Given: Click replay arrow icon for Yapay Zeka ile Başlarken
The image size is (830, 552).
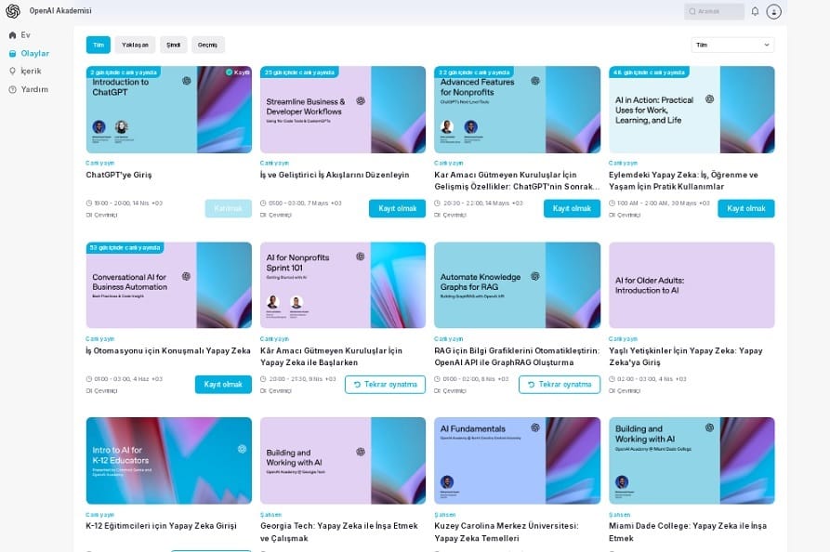Looking at the screenshot, I should click(357, 384).
